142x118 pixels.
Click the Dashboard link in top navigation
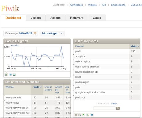(58, 5)
